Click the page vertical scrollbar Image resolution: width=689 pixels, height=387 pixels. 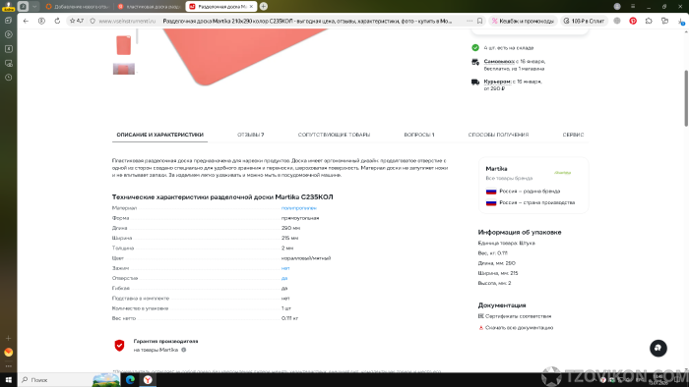(x=685, y=98)
